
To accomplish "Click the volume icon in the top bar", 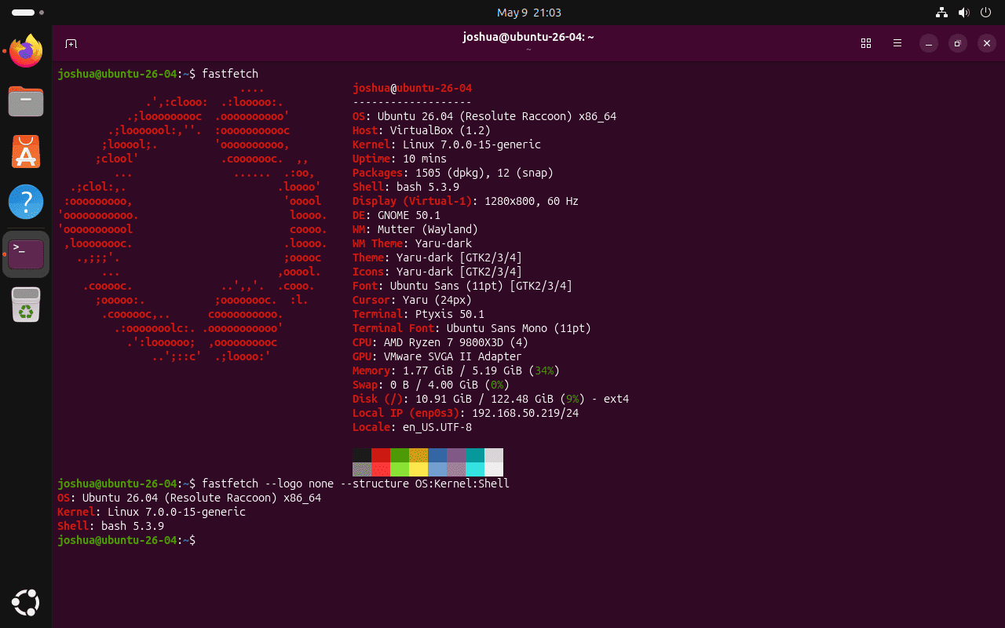I will (963, 13).
